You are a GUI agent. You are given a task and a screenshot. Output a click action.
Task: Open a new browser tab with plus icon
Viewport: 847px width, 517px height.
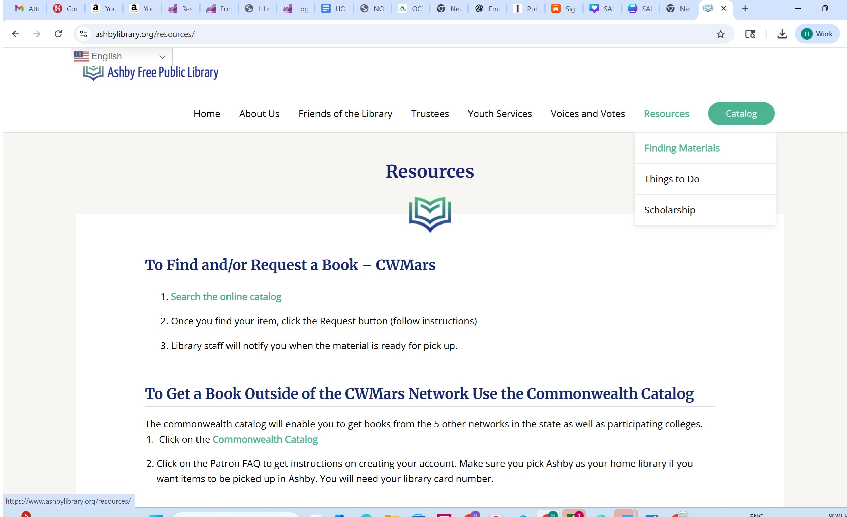tap(745, 8)
